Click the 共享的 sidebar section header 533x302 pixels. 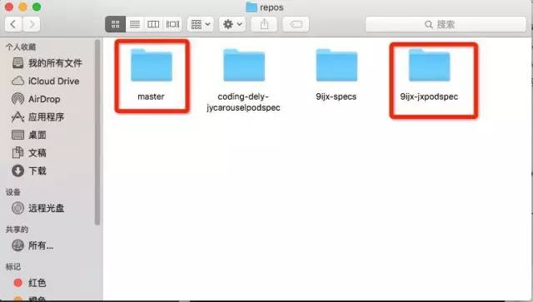[x=17, y=230]
